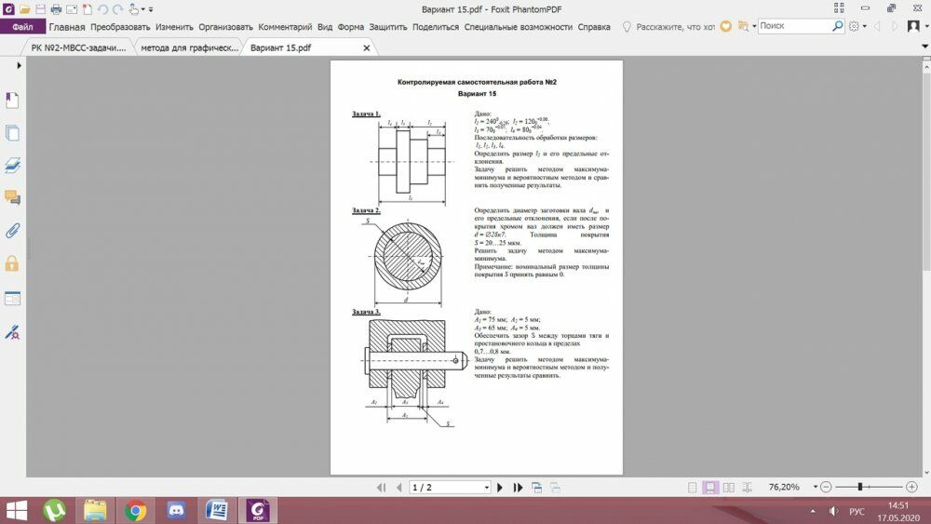This screenshot has height=524, width=931.
Task: Jump to last page button
Action: click(x=518, y=487)
